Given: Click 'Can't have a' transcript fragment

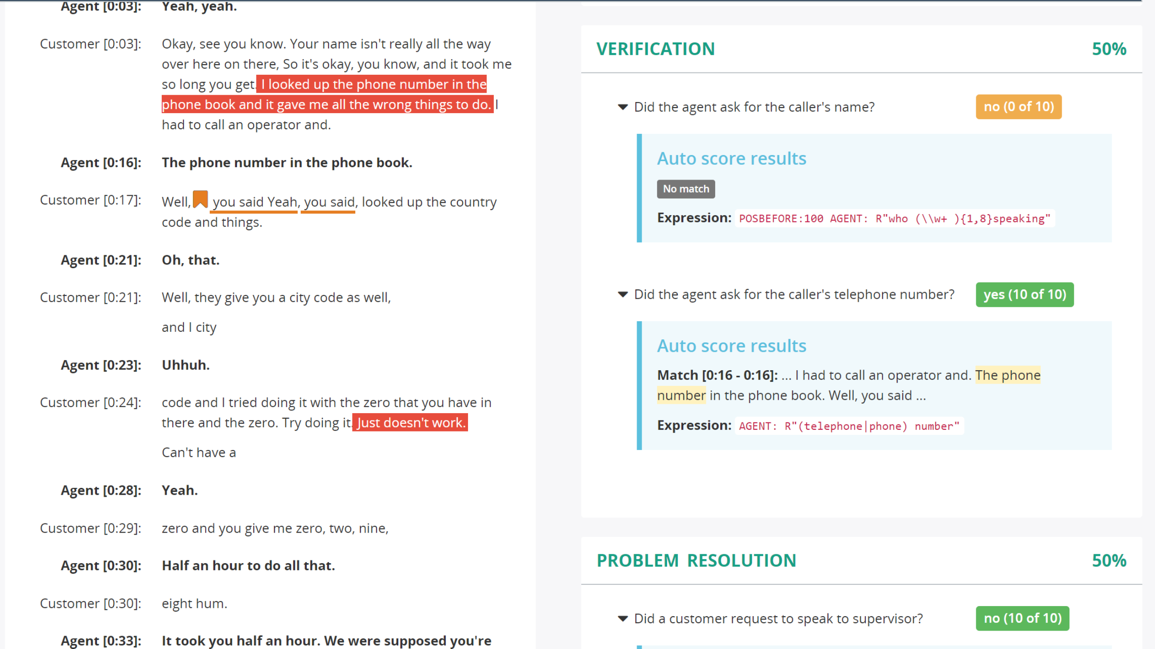Looking at the screenshot, I should (199, 452).
